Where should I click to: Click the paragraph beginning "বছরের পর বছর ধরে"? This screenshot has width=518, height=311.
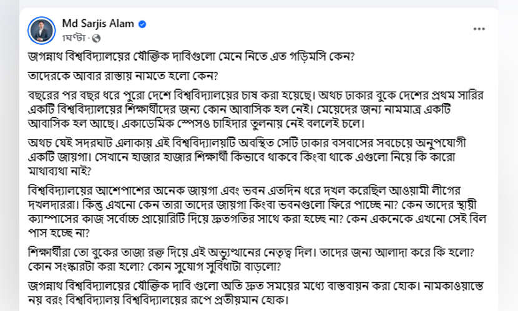[x=256, y=109]
